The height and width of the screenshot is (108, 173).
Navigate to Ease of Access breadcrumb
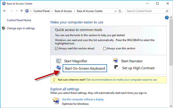click(x=63, y=11)
